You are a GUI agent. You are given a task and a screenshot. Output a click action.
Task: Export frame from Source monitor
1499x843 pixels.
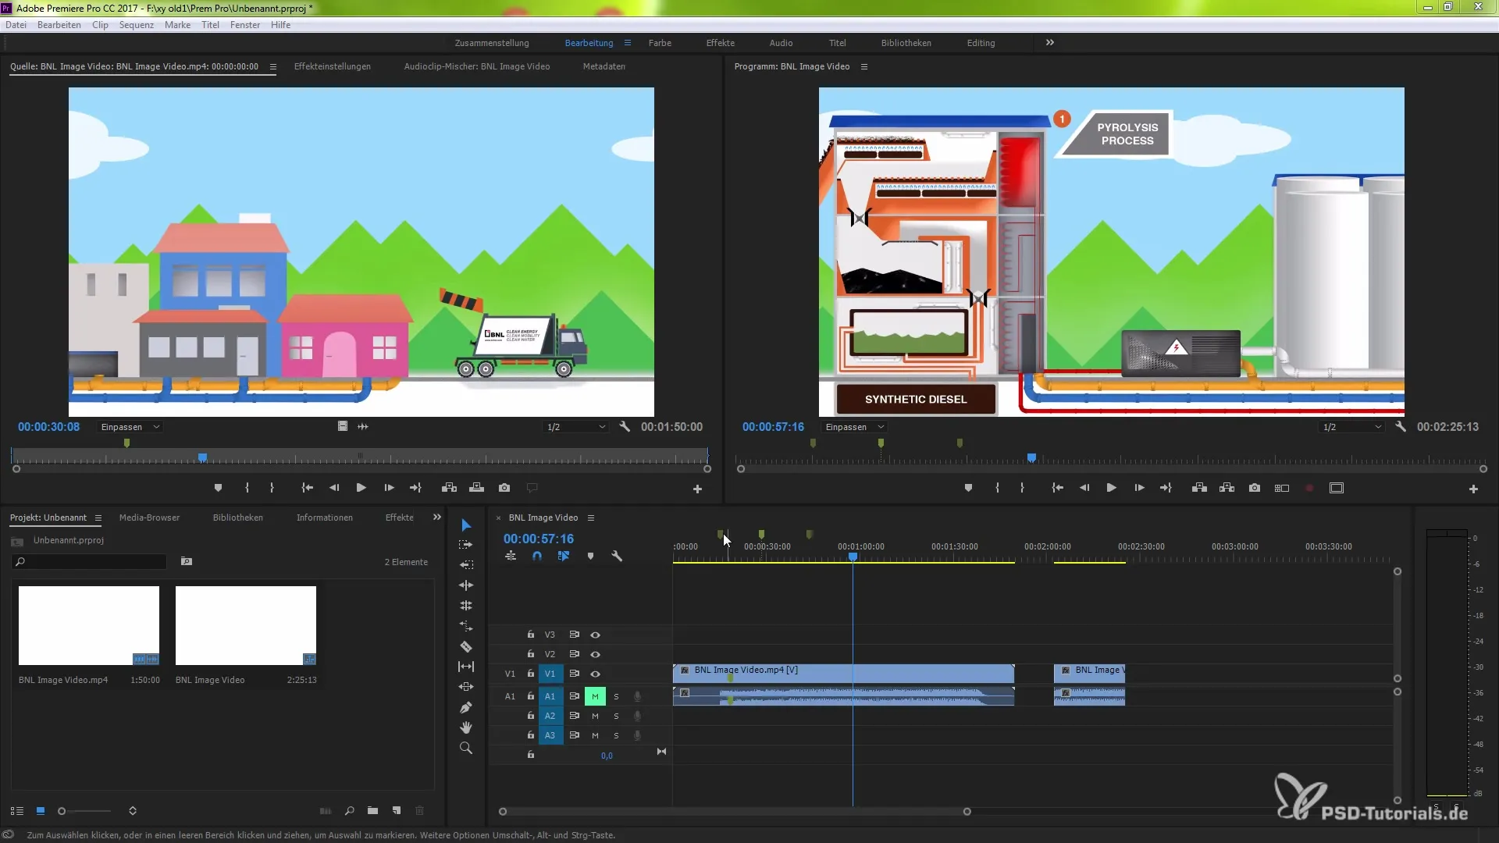click(504, 488)
